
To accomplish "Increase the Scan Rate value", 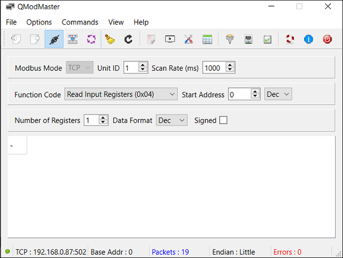I will coord(230,65).
